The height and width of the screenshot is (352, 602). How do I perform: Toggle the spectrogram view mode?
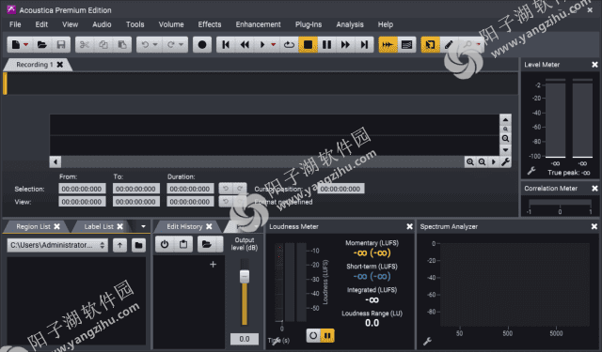point(406,45)
